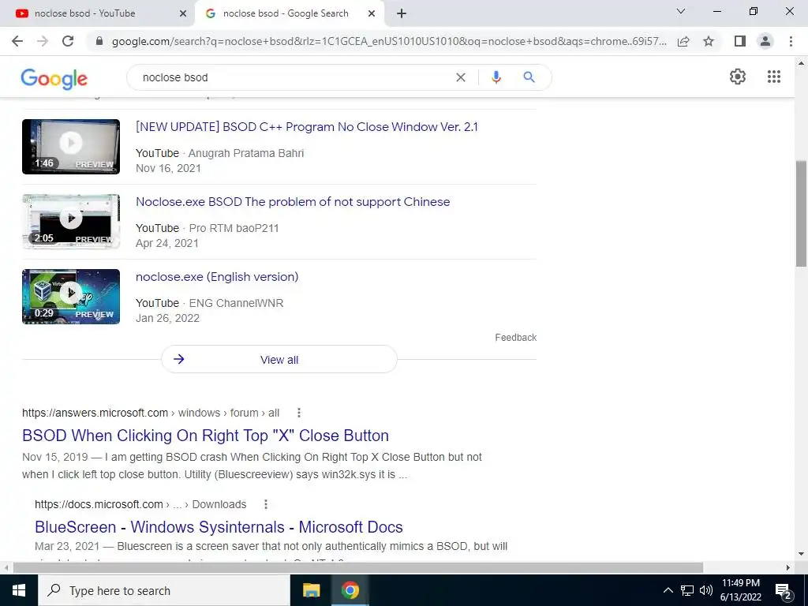Close the noclose bsod YouTube tab
The image size is (808, 606).
click(183, 13)
